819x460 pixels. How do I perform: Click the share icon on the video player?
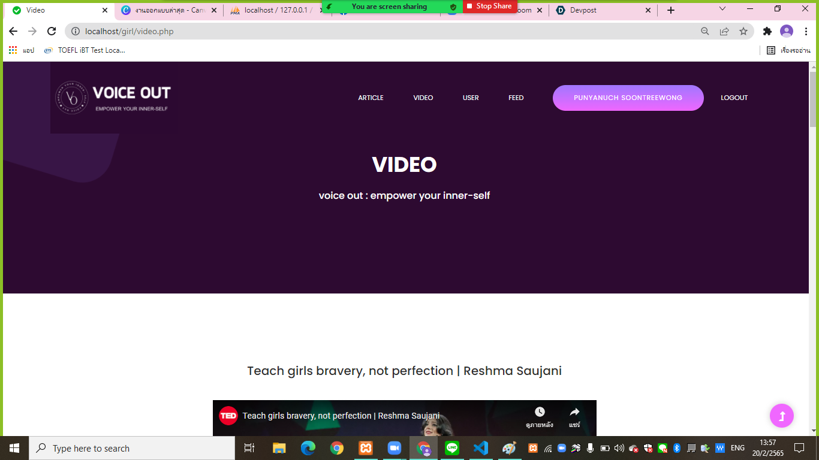(x=574, y=413)
